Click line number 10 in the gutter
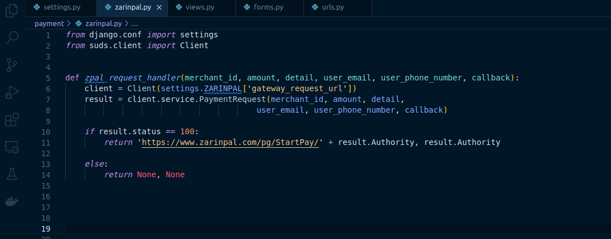Viewport: 611px width, 239px height. (45, 131)
